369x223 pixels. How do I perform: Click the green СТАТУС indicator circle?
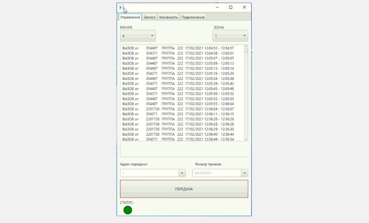point(128,210)
